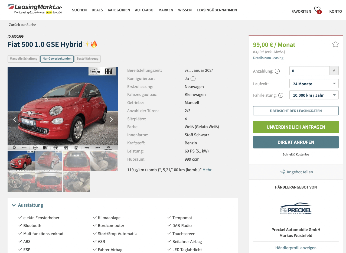Click the share icon for Angebot teilen
The width and height of the screenshot is (346, 253).
click(x=282, y=172)
